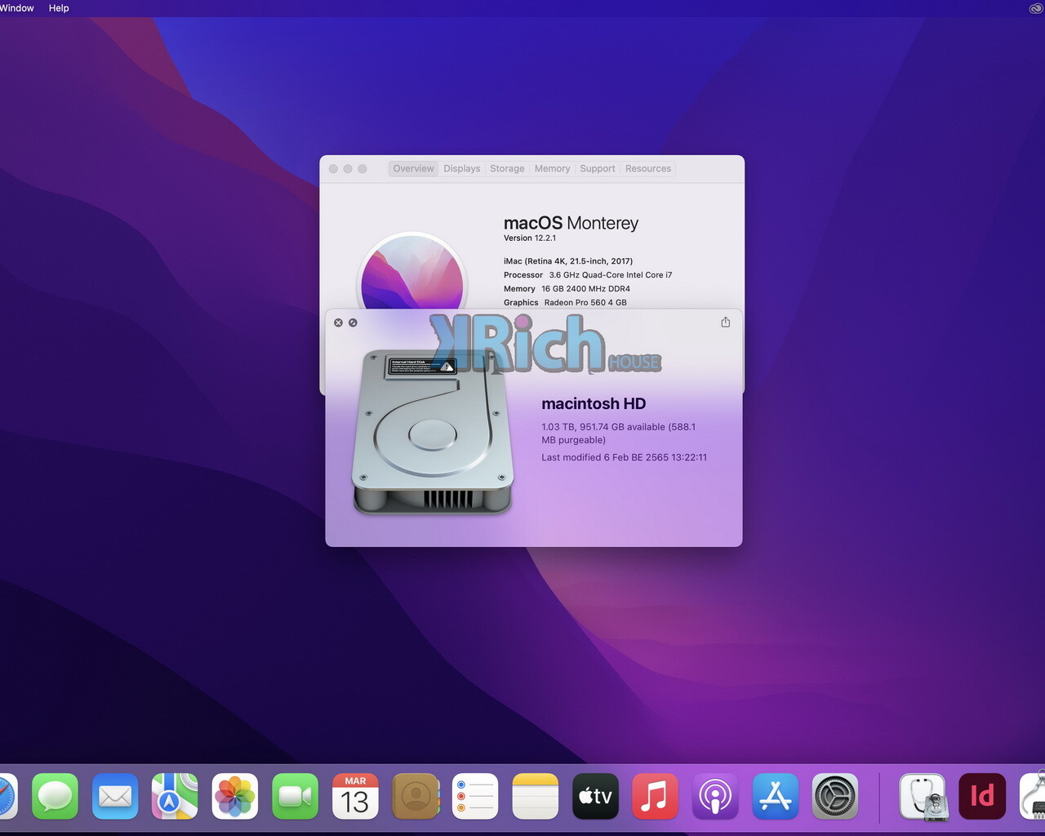Open the Resources tab
The width and height of the screenshot is (1045, 836).
point(648,168)
